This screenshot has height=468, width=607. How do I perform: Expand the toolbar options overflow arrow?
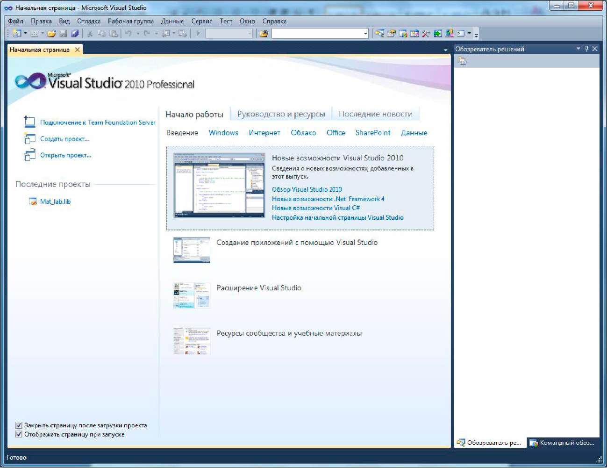(x=476, y=35)
